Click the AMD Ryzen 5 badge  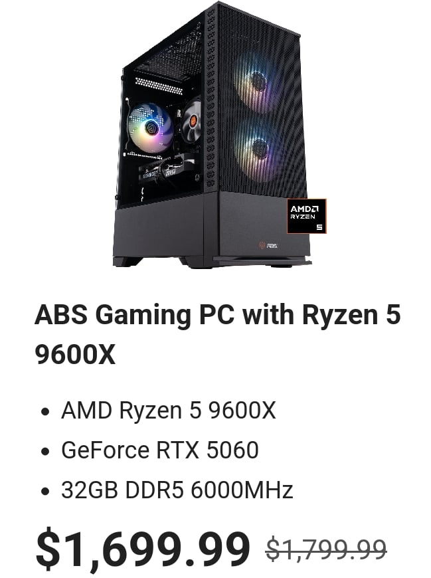point(307,216)
